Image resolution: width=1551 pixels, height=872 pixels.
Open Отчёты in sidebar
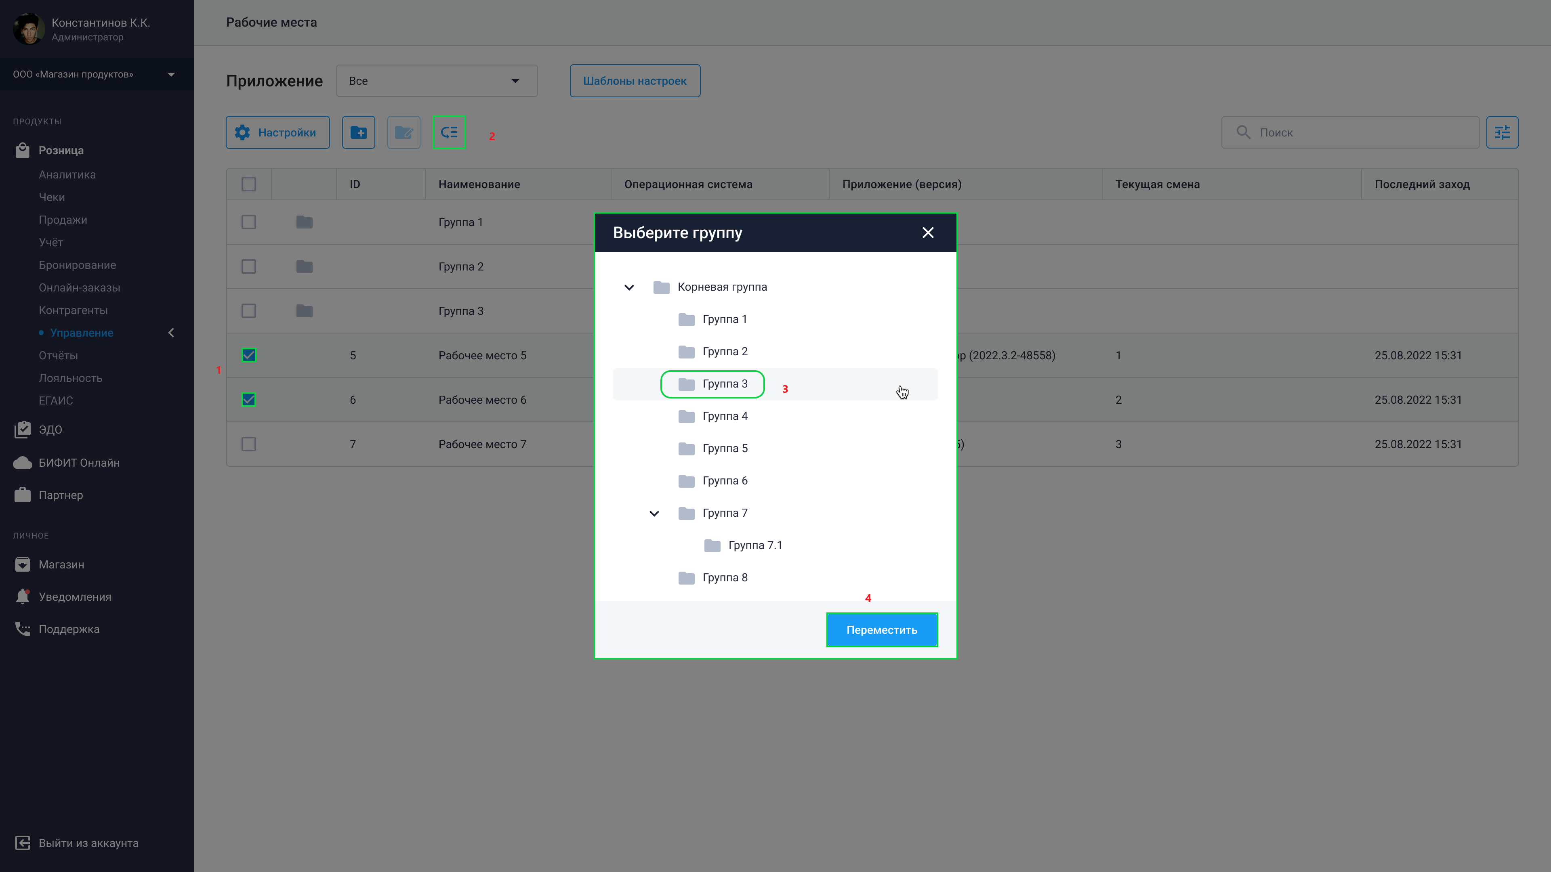point(59,355)
